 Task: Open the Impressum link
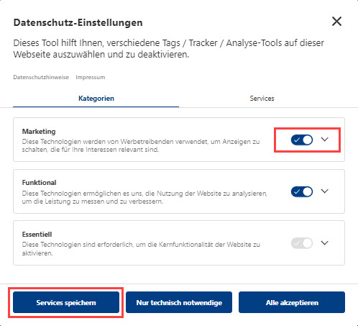click(x=91, y=77)
